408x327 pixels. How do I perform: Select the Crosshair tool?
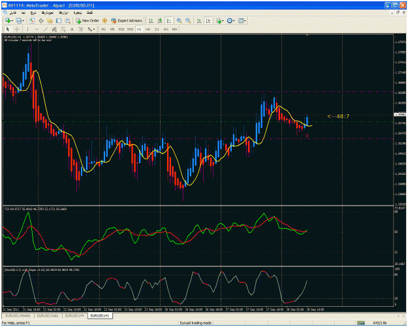coord(17,29)
